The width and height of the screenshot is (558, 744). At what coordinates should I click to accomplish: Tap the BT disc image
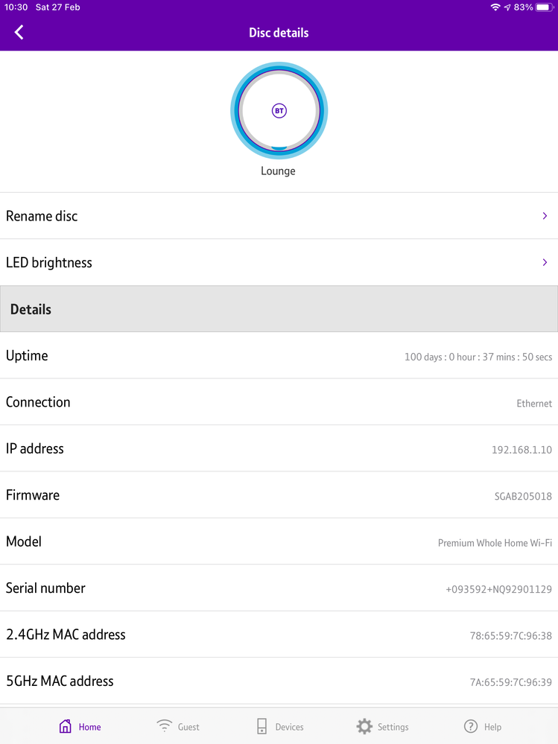pos(279,111)
